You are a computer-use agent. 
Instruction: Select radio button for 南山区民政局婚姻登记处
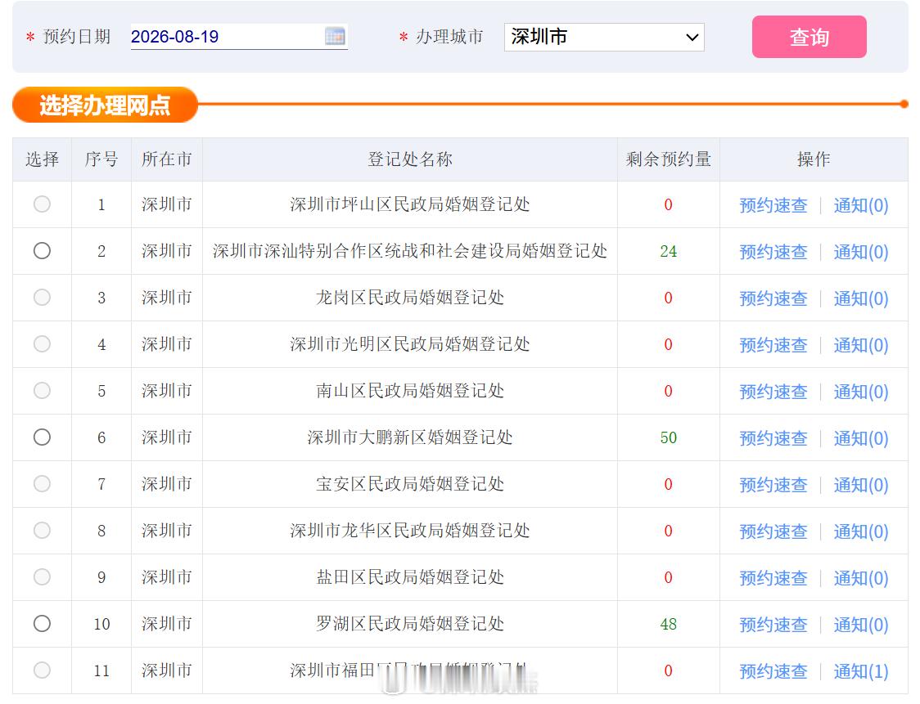[x=42, y=390]
